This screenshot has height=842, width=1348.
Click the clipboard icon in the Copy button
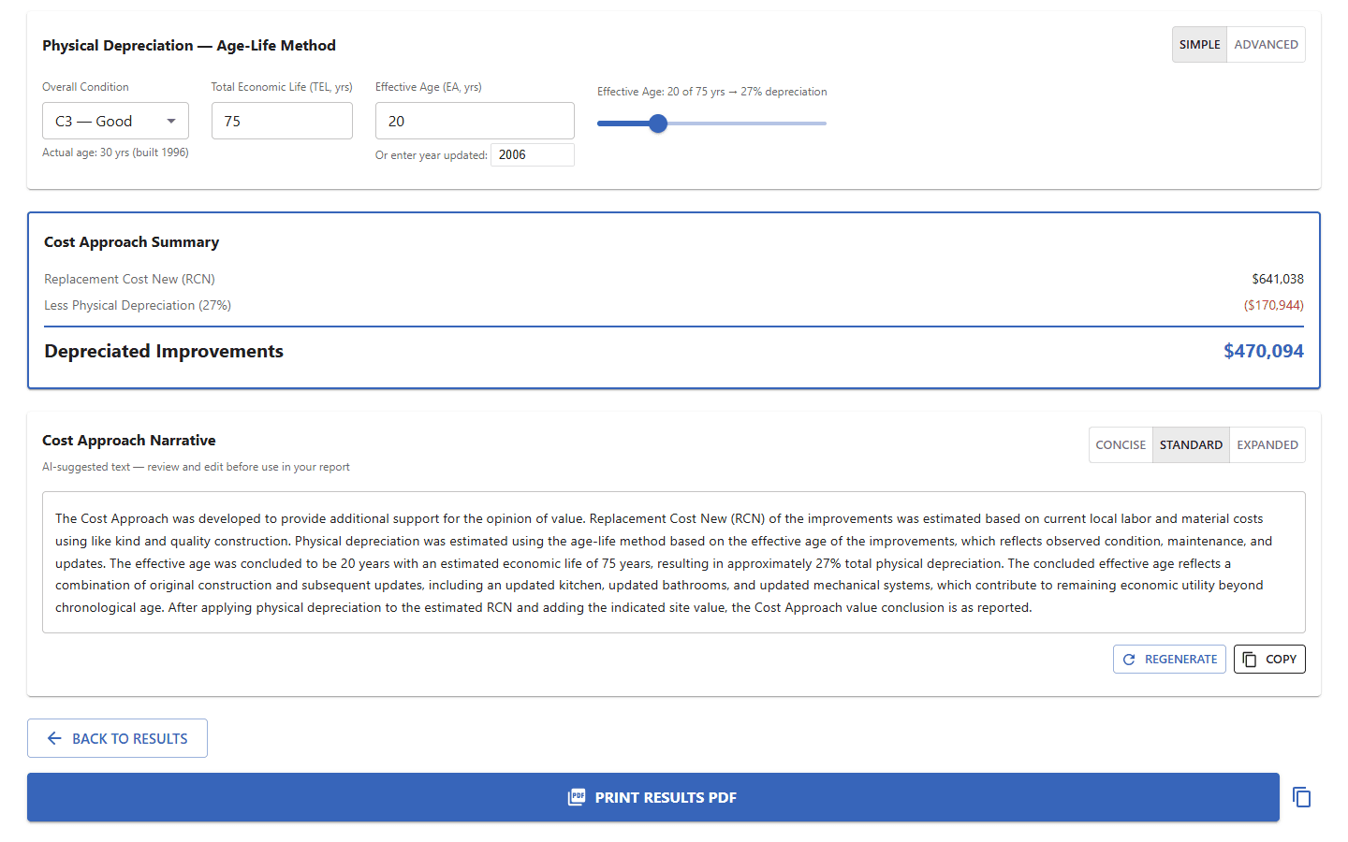point(1250,660)
